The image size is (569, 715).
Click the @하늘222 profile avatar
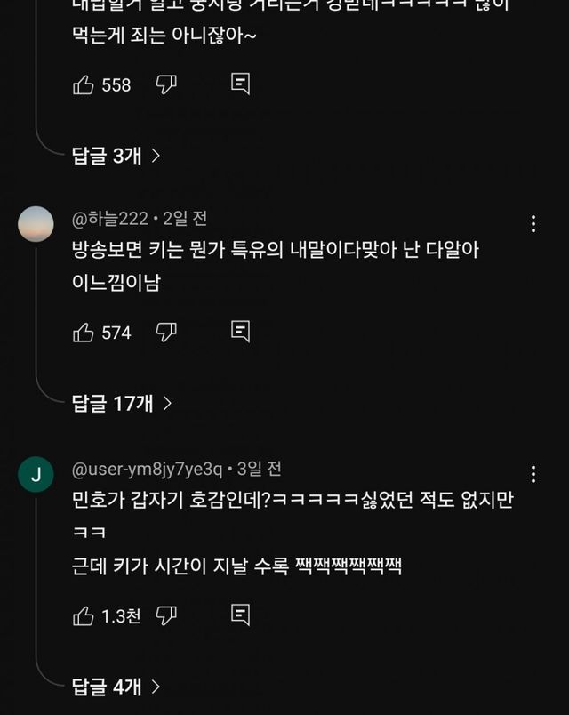[36, 224]
